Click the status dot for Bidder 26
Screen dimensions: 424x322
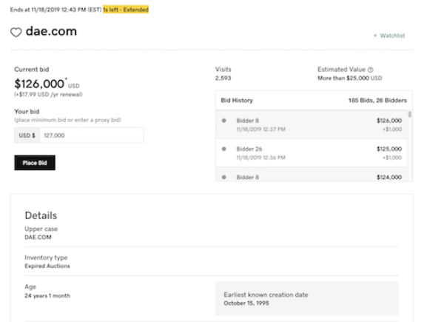point(224,149)
